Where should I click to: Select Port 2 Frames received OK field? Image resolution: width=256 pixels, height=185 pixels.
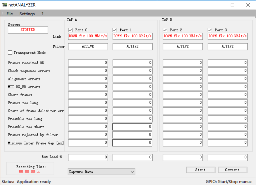tap(183, 63)
